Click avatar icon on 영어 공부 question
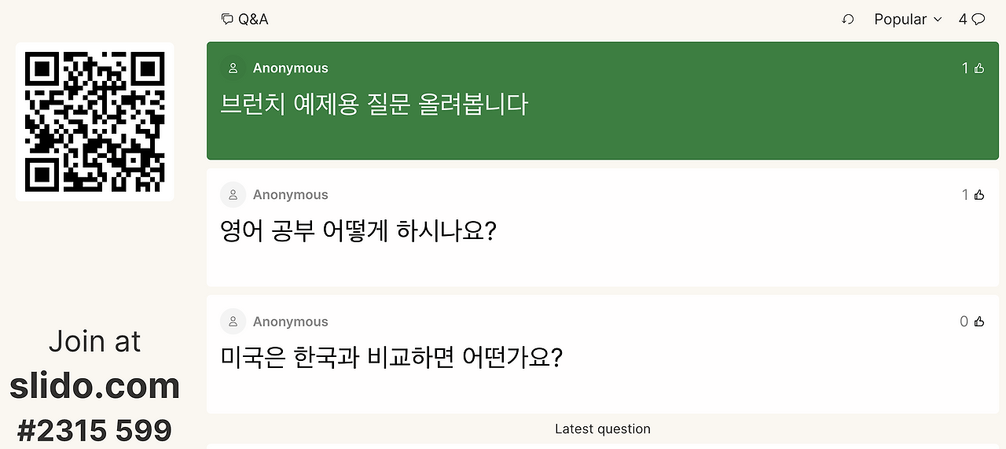Screen dimensions: 1006x449 (233, 195)
